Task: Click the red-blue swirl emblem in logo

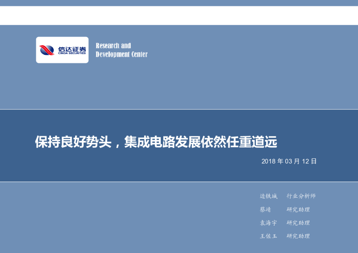Action: 47,50
